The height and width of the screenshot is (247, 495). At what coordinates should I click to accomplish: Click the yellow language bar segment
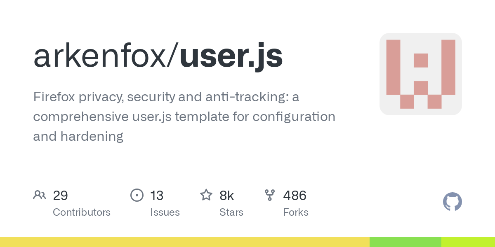pyautogui.click(x=185, y=242)
